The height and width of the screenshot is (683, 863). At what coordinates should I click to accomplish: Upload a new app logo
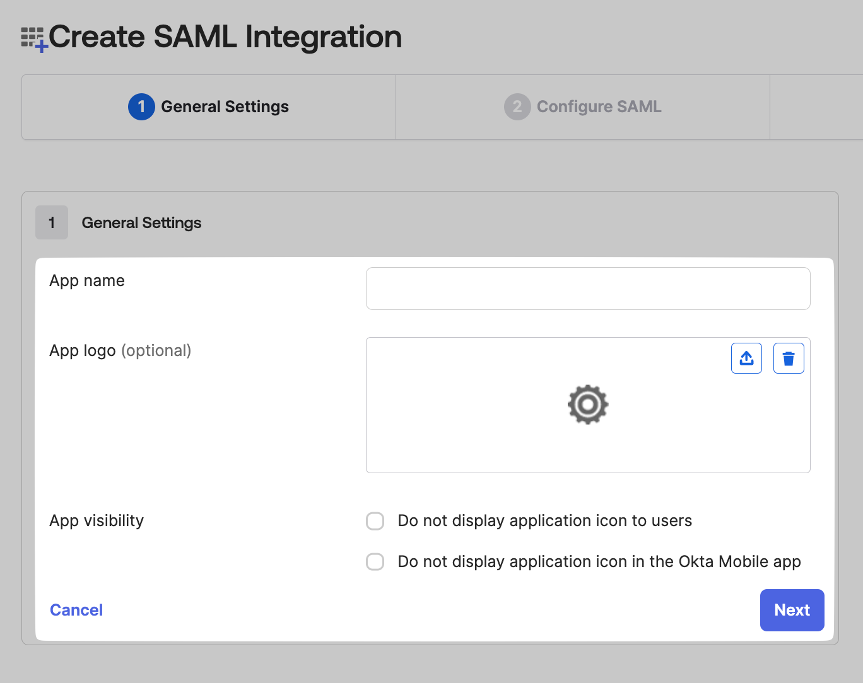(746, 359)
